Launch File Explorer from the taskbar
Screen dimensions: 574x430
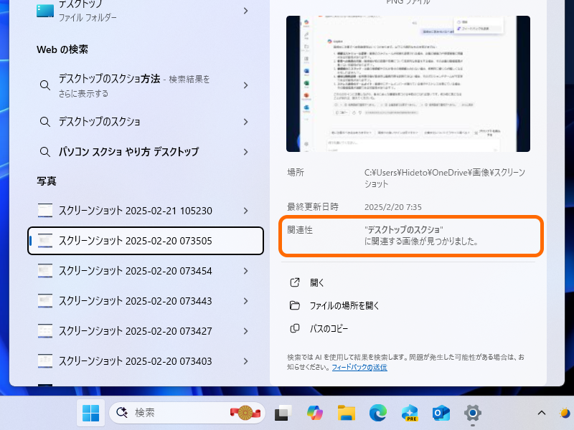[x=347, y=414]
